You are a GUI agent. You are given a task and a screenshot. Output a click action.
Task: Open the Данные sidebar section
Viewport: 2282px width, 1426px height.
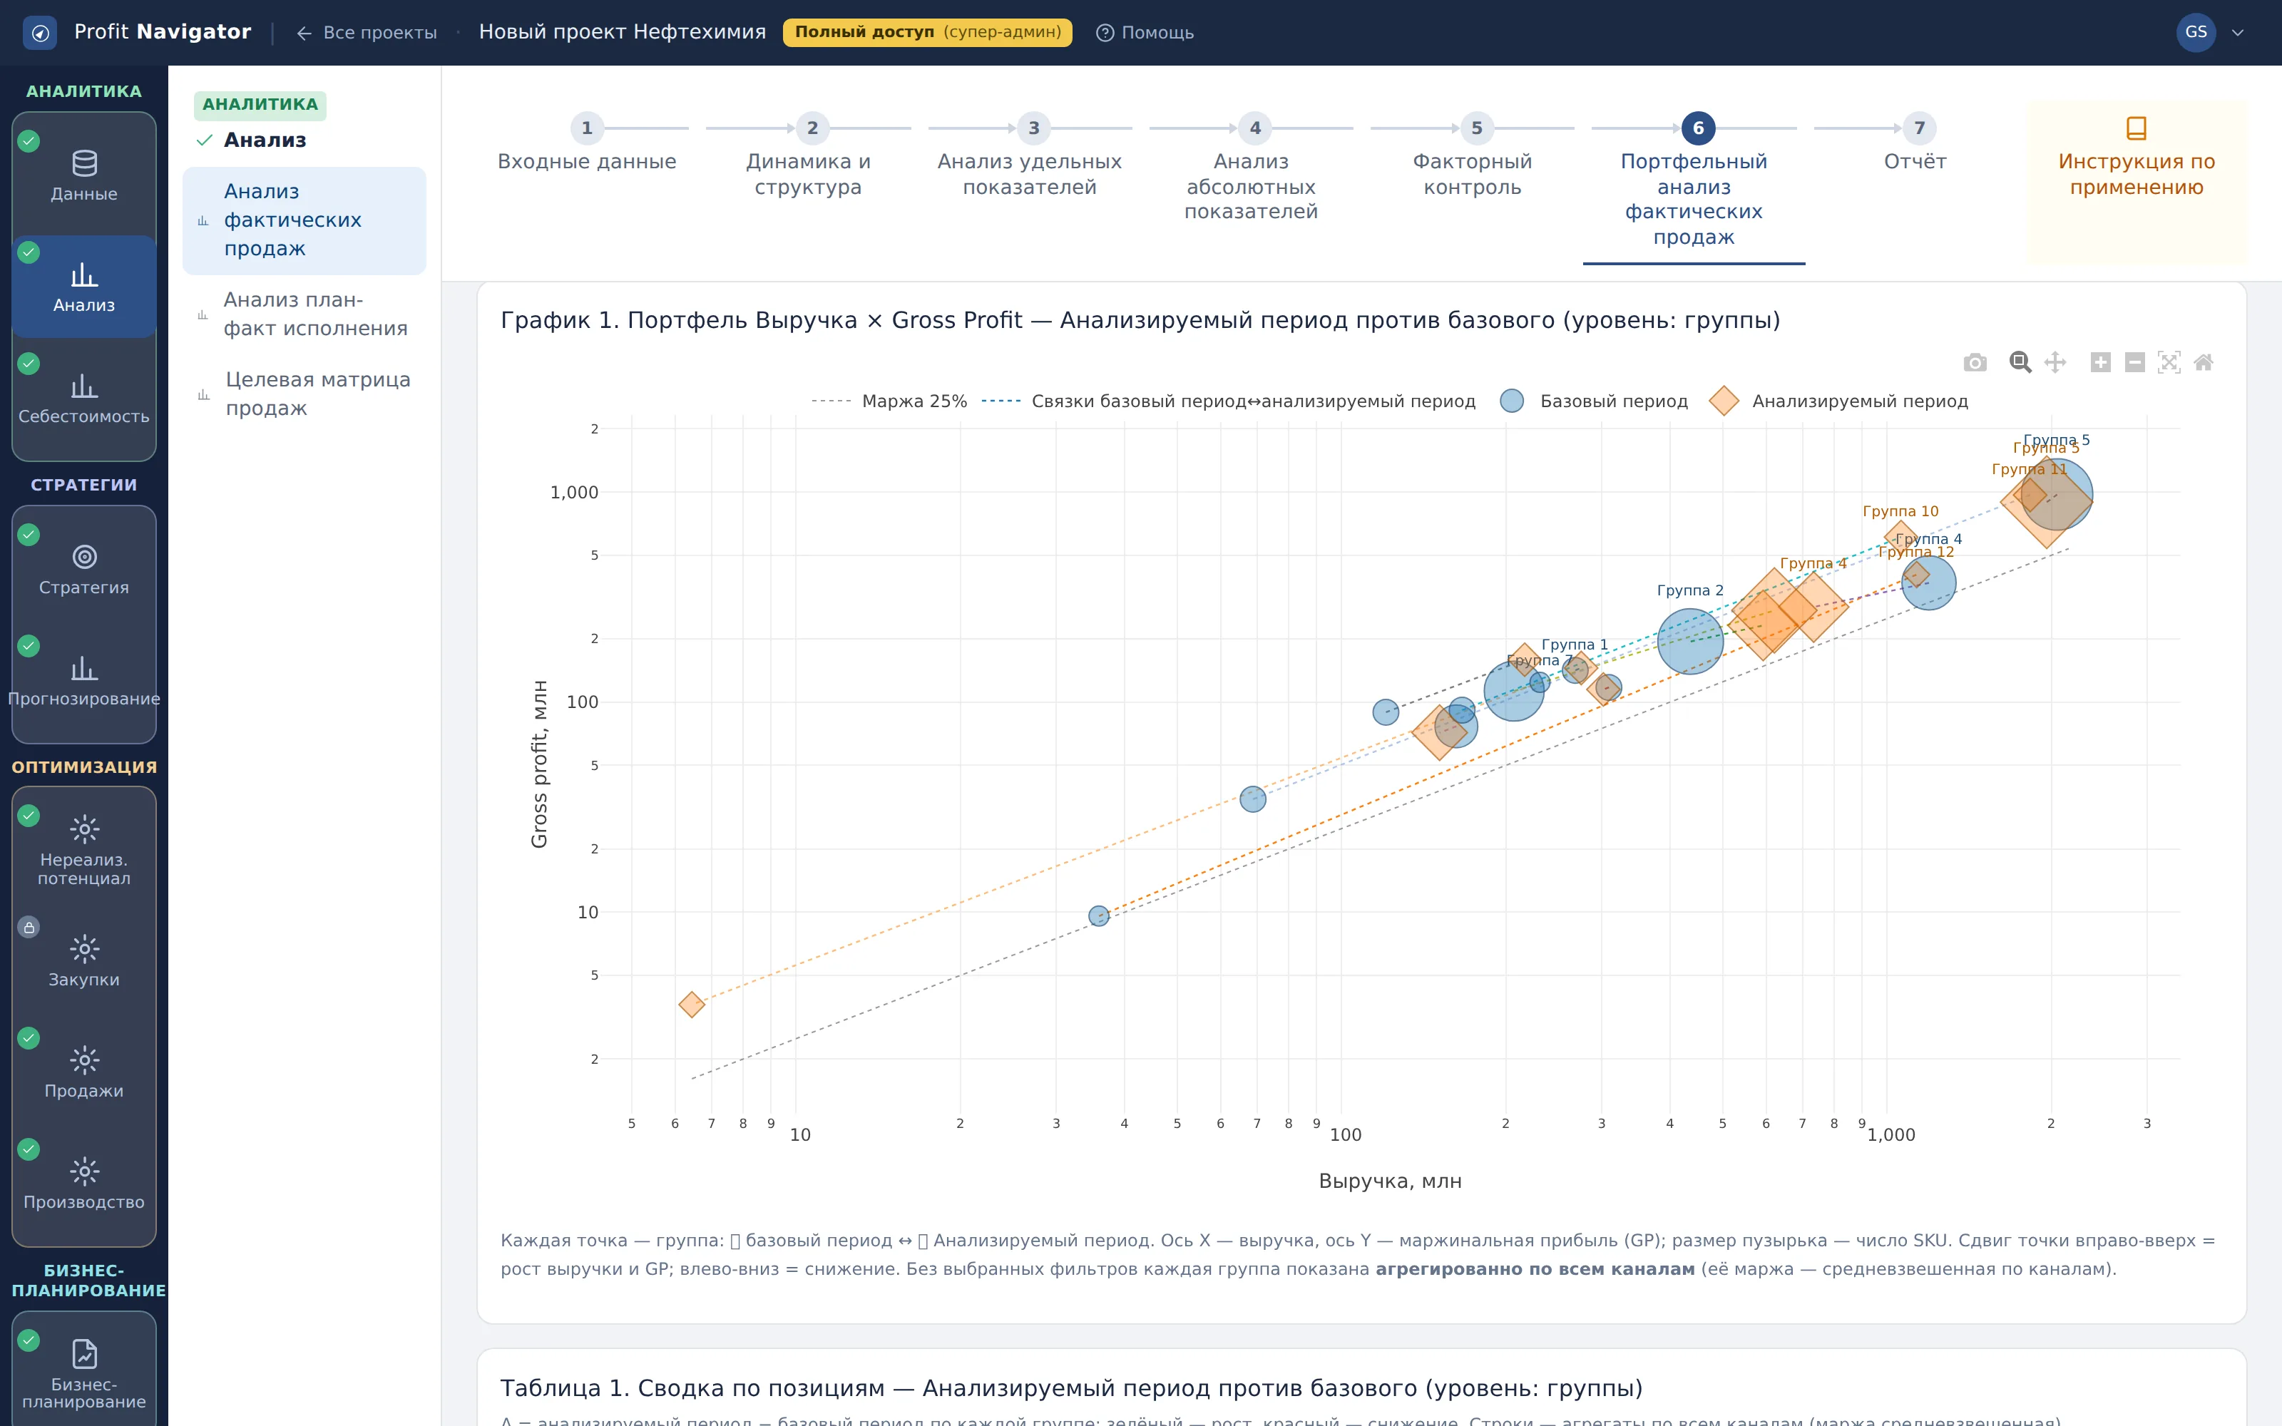pyautogui.click(x=84, y=176)
